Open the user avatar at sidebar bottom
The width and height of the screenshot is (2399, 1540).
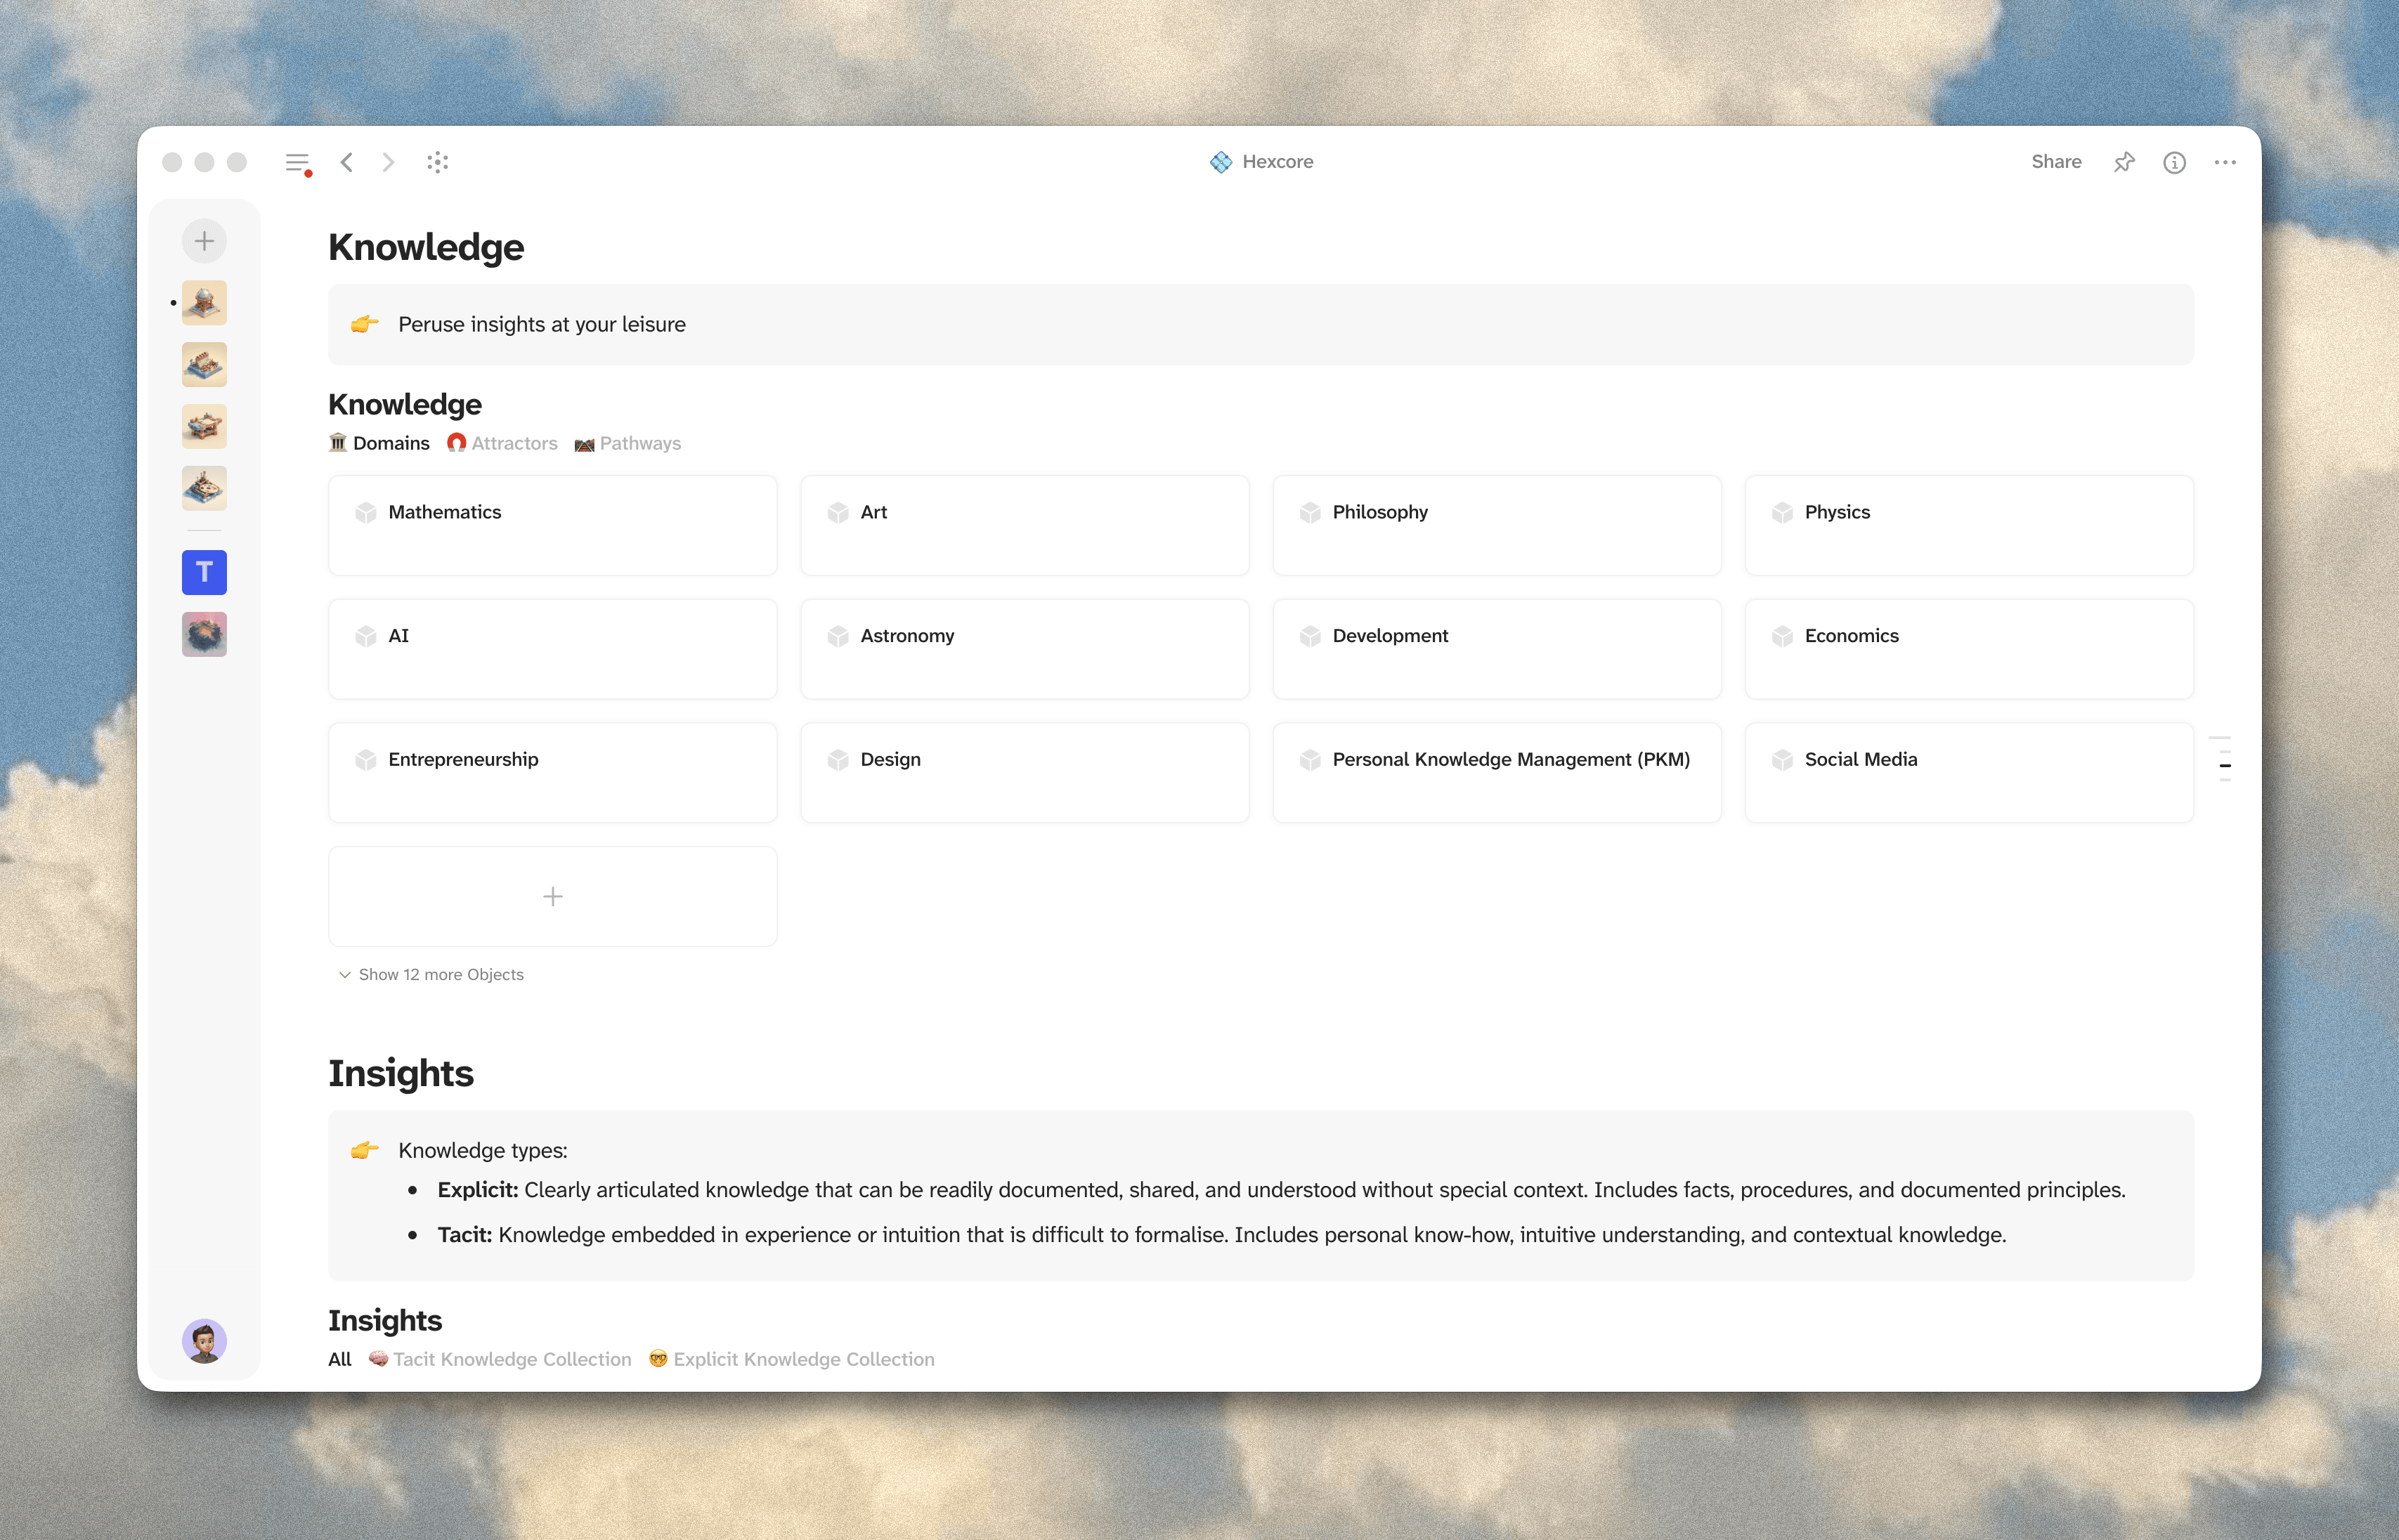click(x=204, y=1341)
